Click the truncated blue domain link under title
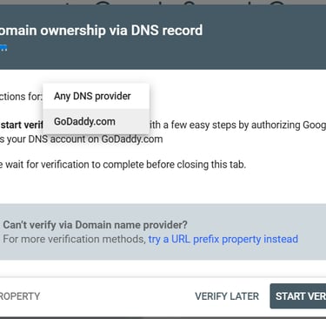This screenshot has height=319, width=326. pyautogui.click(x=3, y=48)
